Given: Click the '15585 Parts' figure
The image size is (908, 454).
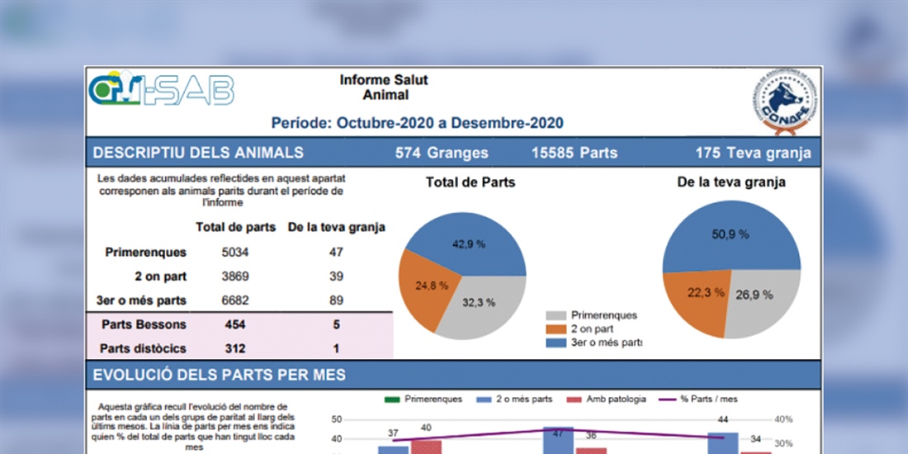Looking at the screenshot, I should pyautogui.click(x=575, y=154).
